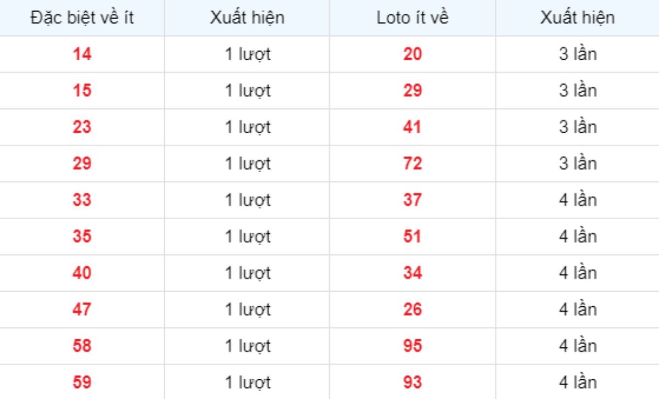Click Loto number 95

(412, 346)
